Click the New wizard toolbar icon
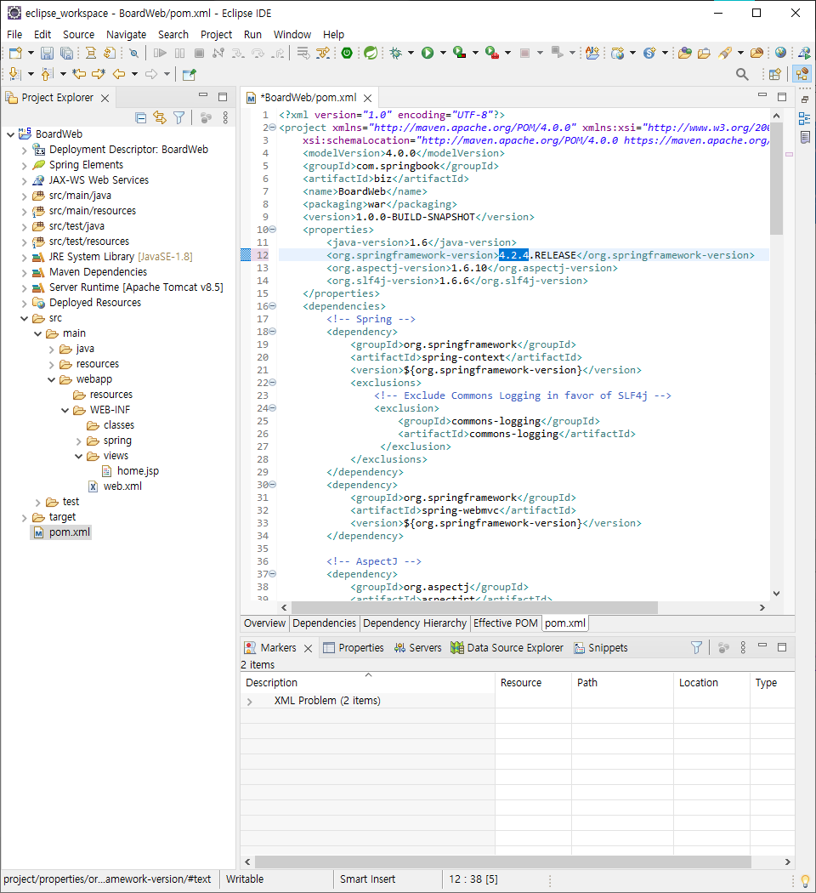This screenshot has height=893, width=816. point(15,53)
